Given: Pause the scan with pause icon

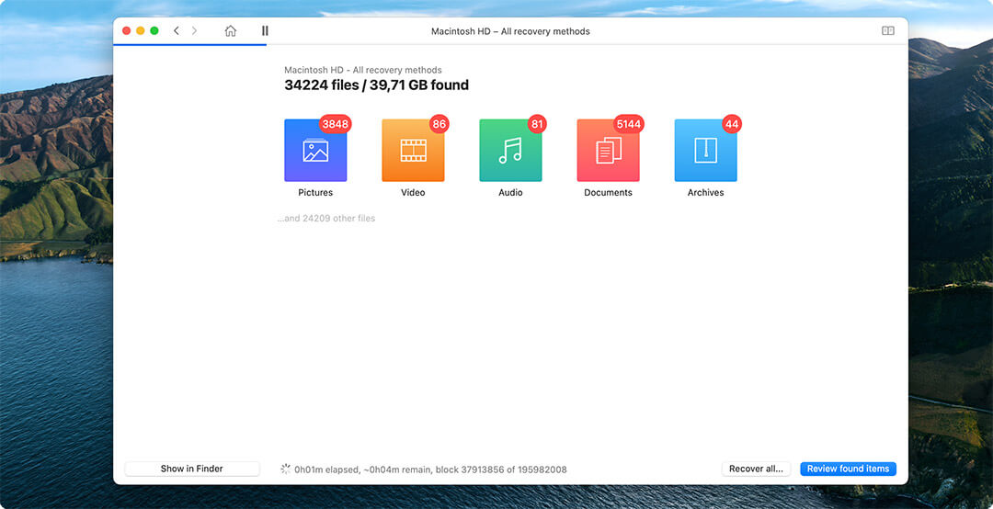Looking at the screenshot, I should click(265, 31).
